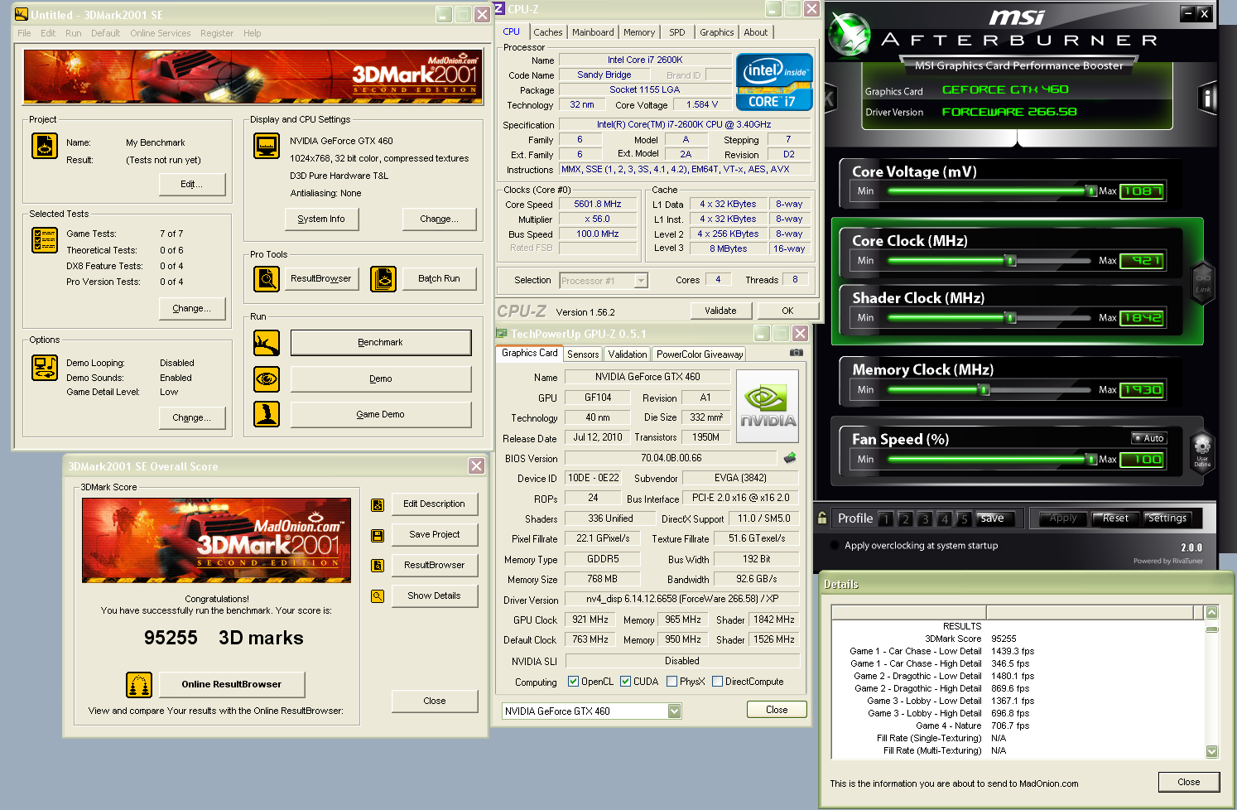Toggle the PhysX checkbox in GPU-Z

click(x=671, y=682)
